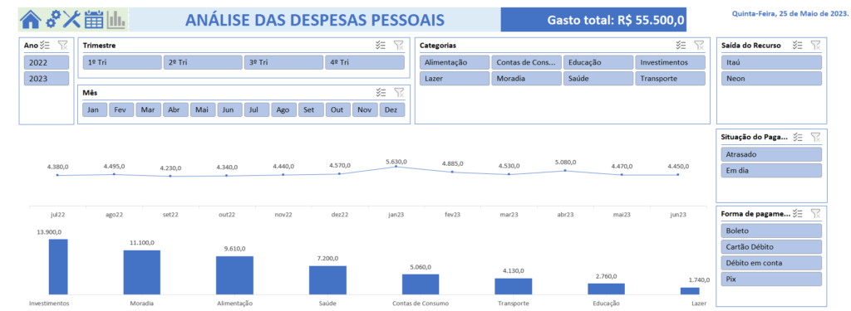Filter month Out

[x=338, y=110]
